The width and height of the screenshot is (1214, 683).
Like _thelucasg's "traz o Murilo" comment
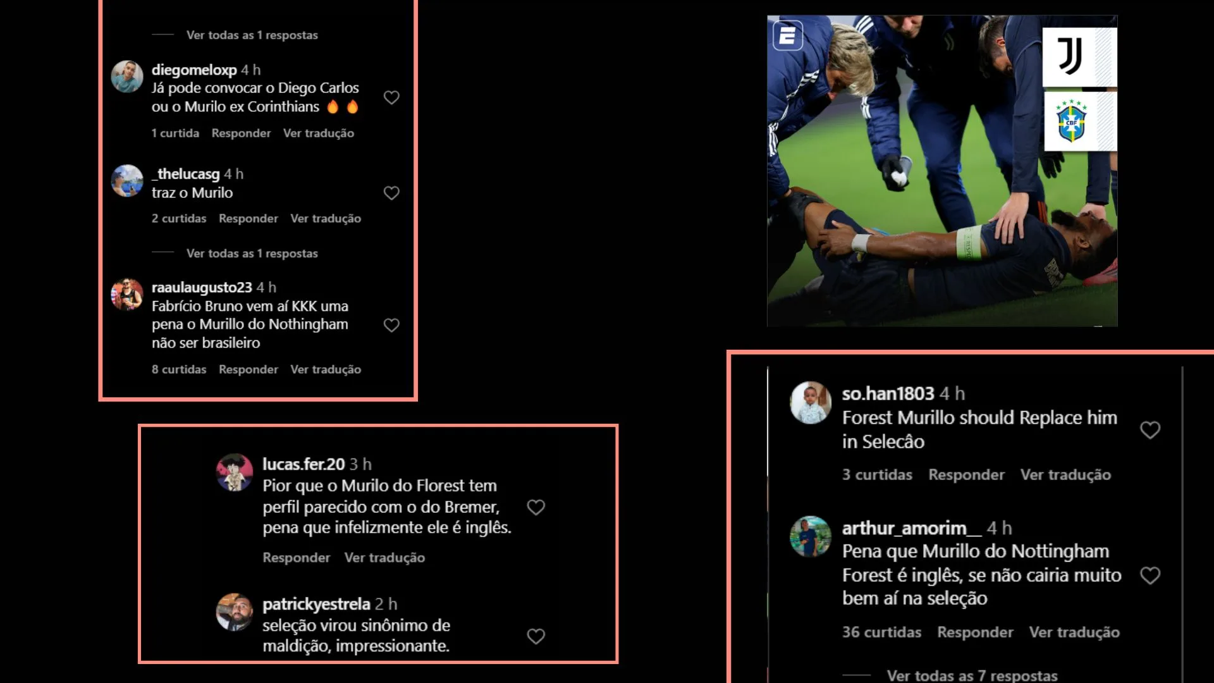[x=391, y=193]
